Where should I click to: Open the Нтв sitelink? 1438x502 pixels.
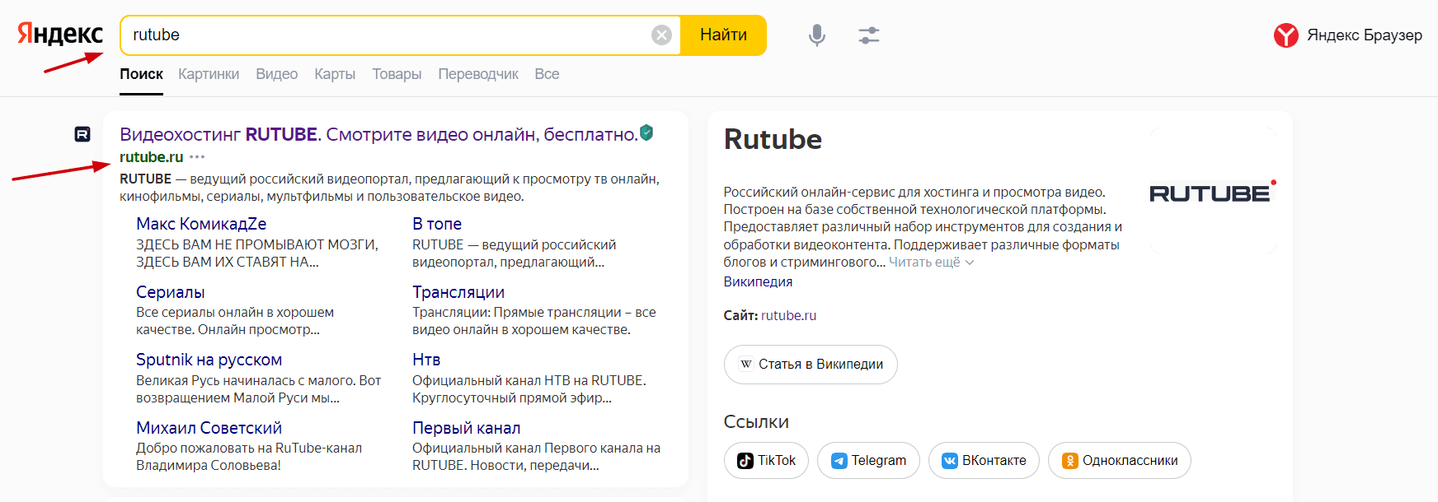point(426,360)
